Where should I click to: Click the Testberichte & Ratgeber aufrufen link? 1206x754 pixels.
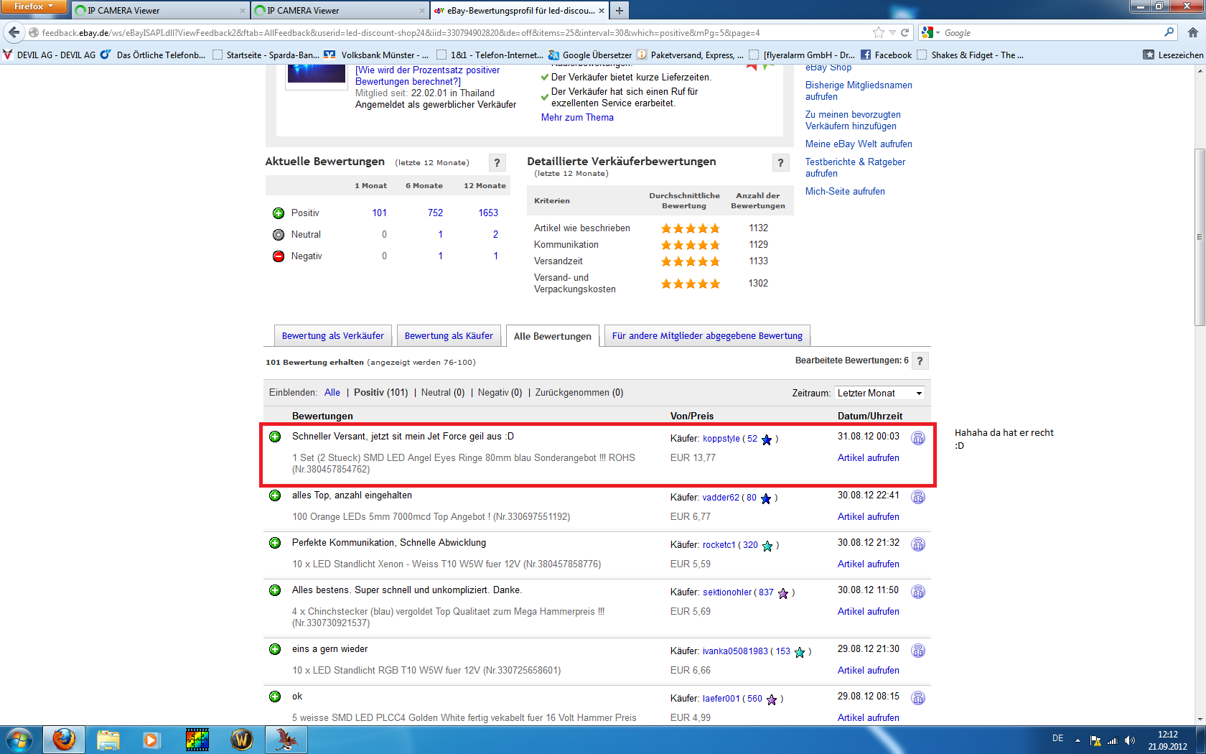pos(855,168)
